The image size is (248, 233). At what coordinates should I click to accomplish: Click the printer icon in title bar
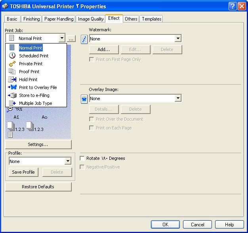tap(5, 6)
